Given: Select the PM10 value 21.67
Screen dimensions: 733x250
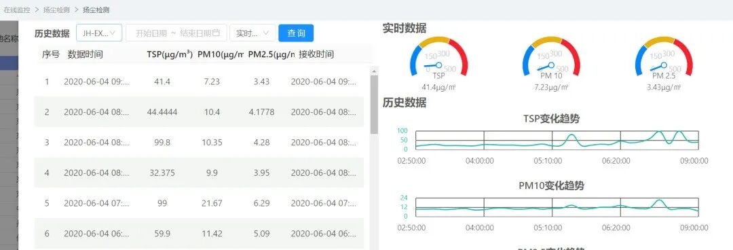Looking at the screenshot, I should tap(212, 203).
